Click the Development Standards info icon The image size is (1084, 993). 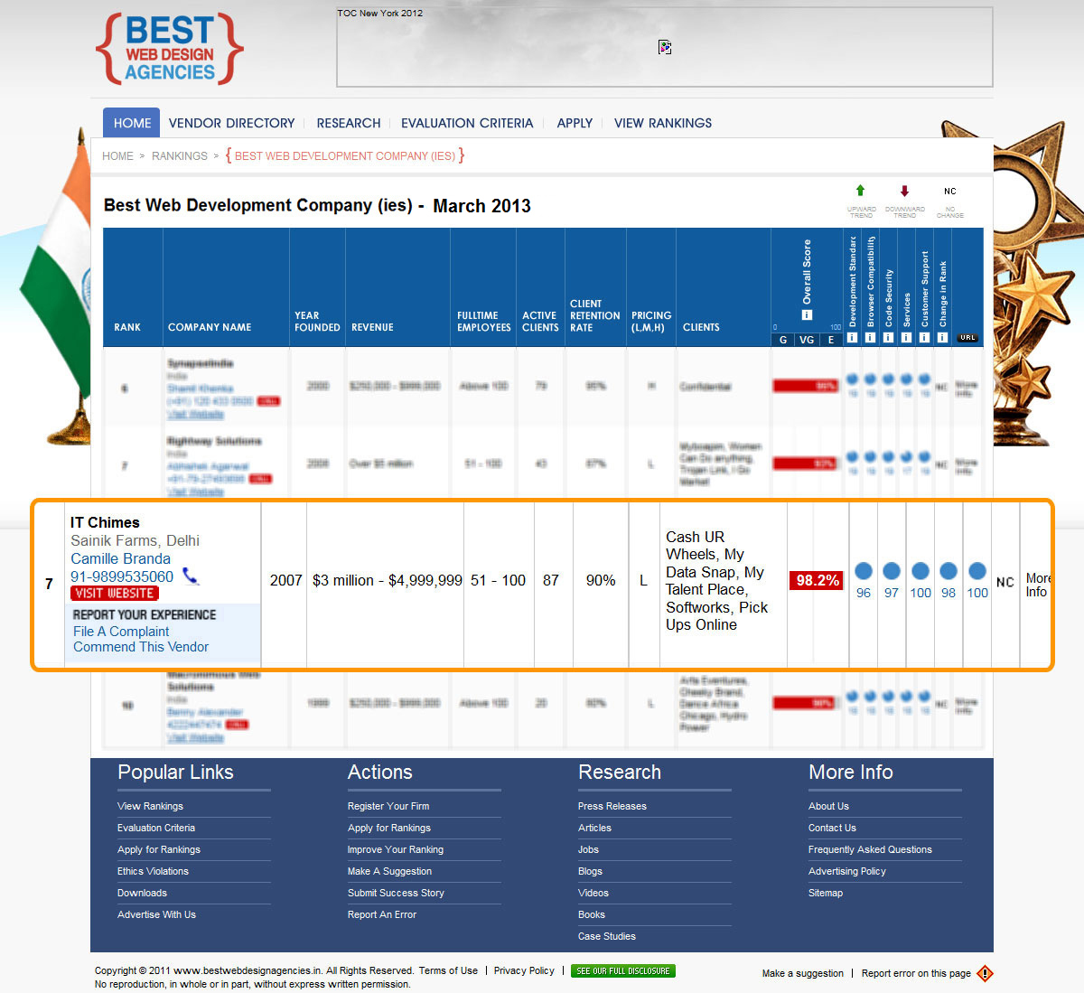(x=852, y=337)
